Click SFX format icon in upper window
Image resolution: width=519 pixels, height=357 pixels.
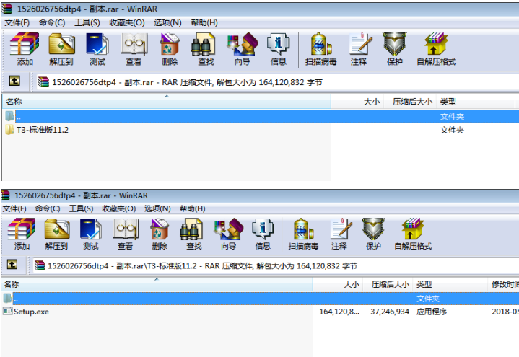click(x=436, y=49)
